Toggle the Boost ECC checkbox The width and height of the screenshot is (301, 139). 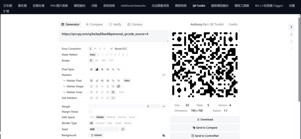[x=112, y=49]
